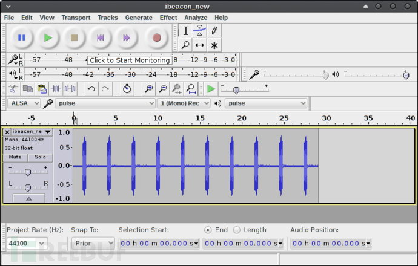The height and width of the screenshot is (266, 418).
Task: Open Audio Position time format arrow
Action: point(368,244)
